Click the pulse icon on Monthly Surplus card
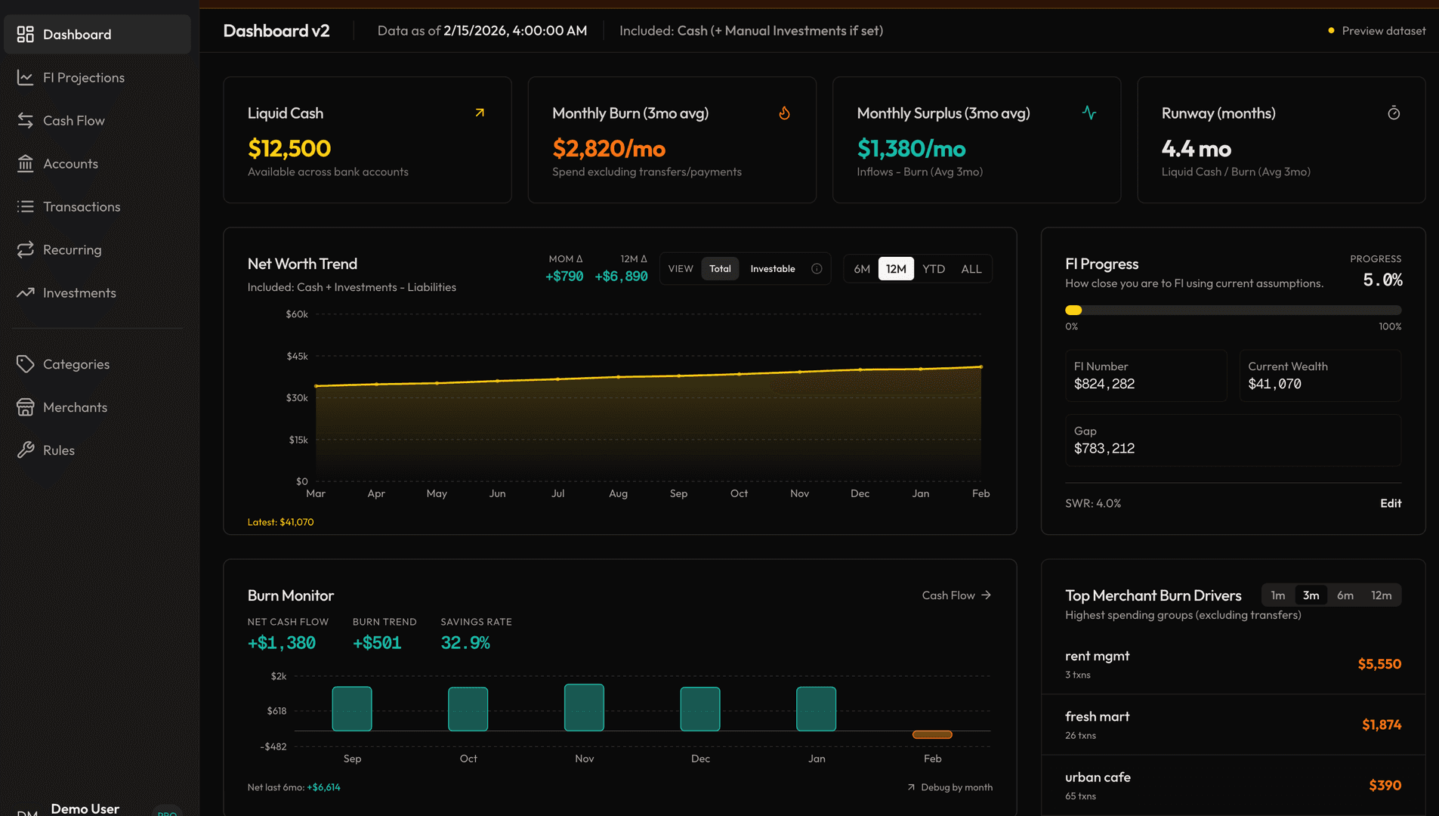 tap(1089, 113)
